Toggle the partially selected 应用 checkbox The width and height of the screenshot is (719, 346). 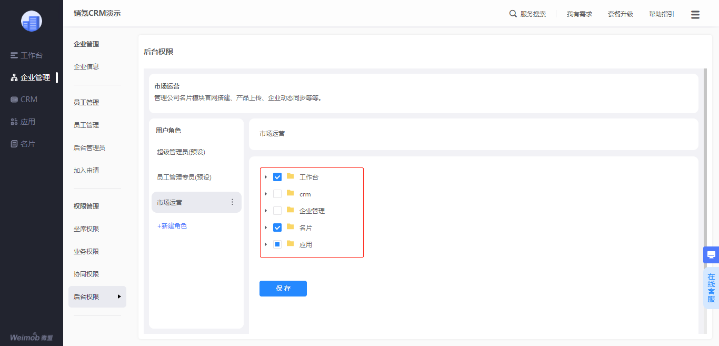pos(277,244)
